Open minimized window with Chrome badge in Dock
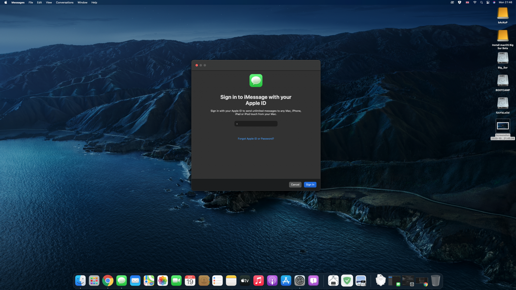The width and height of the screenshot is (516, 290). pyautogui.click(x=422, y=281)
